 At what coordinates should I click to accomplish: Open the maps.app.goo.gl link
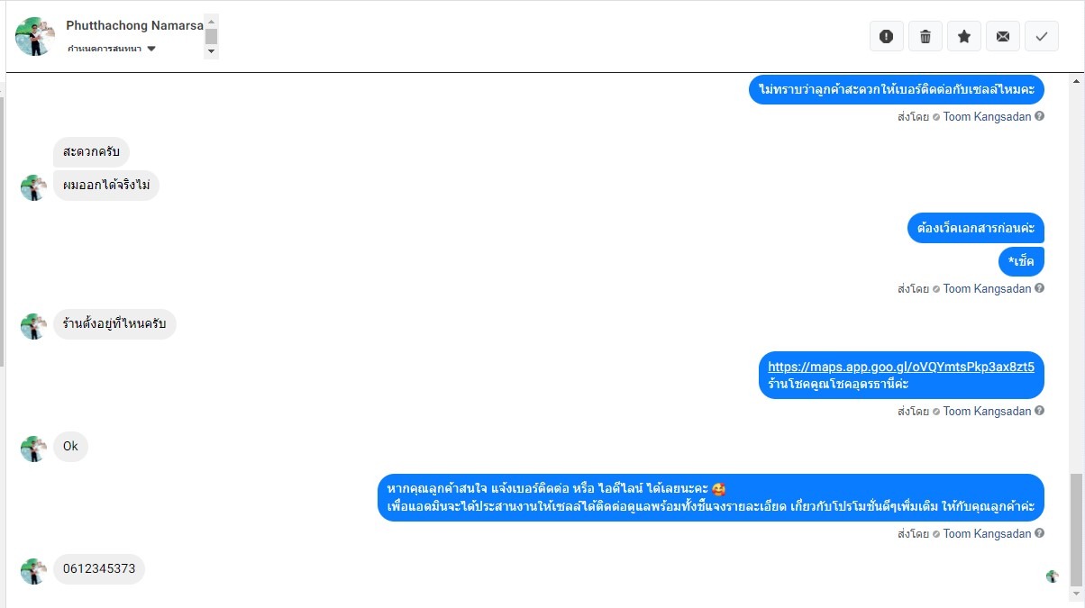pos(901,367)
